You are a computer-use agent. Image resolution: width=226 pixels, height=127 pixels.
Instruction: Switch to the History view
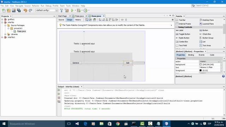tap(78, 20)
